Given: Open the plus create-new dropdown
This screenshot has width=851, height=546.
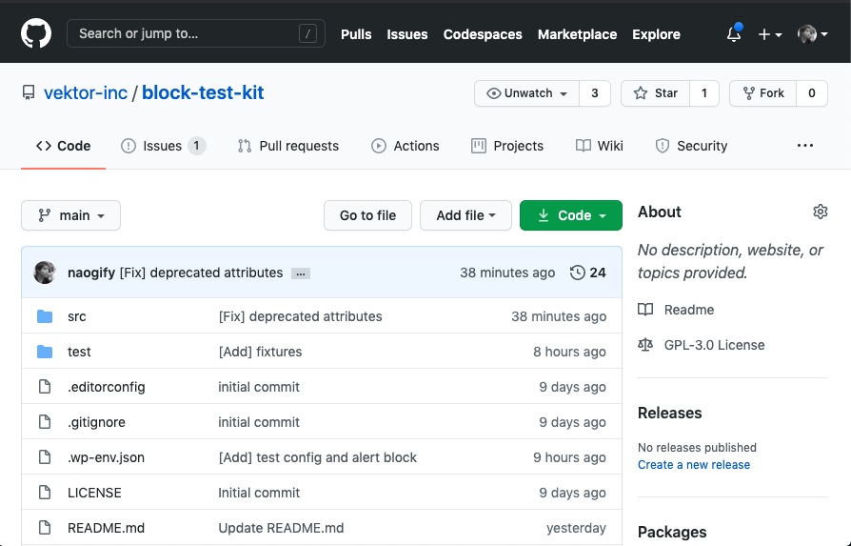Looking at the screenshot, I should click(x=769, y=34).
